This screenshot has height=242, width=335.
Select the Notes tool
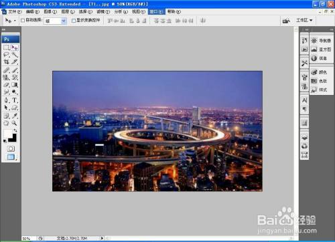click(6, 116)
